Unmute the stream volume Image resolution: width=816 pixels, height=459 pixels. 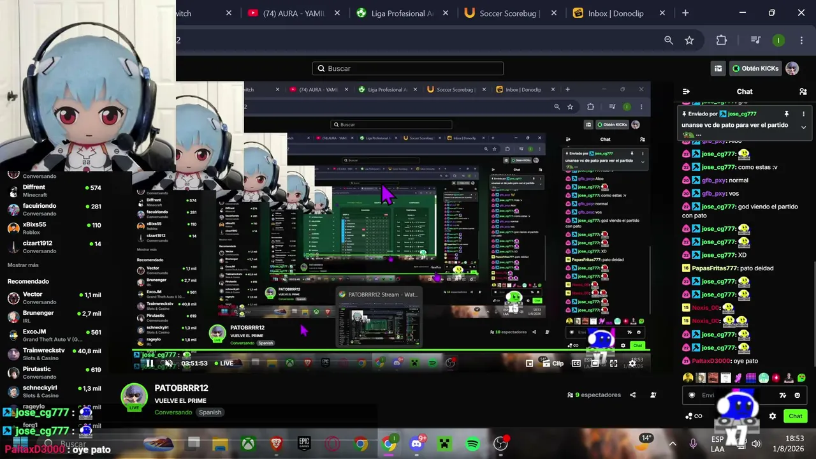click(x=168, y=363)
